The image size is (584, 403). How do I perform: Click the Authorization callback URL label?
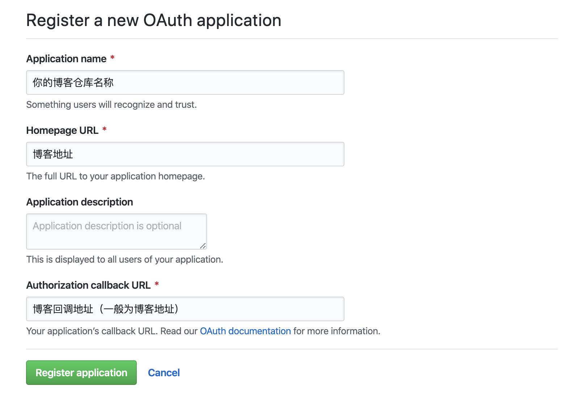point(88,285)
